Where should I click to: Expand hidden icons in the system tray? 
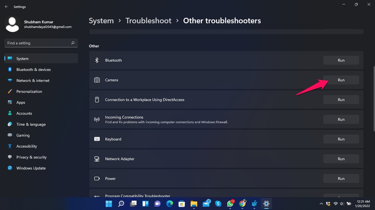point(321,204)
